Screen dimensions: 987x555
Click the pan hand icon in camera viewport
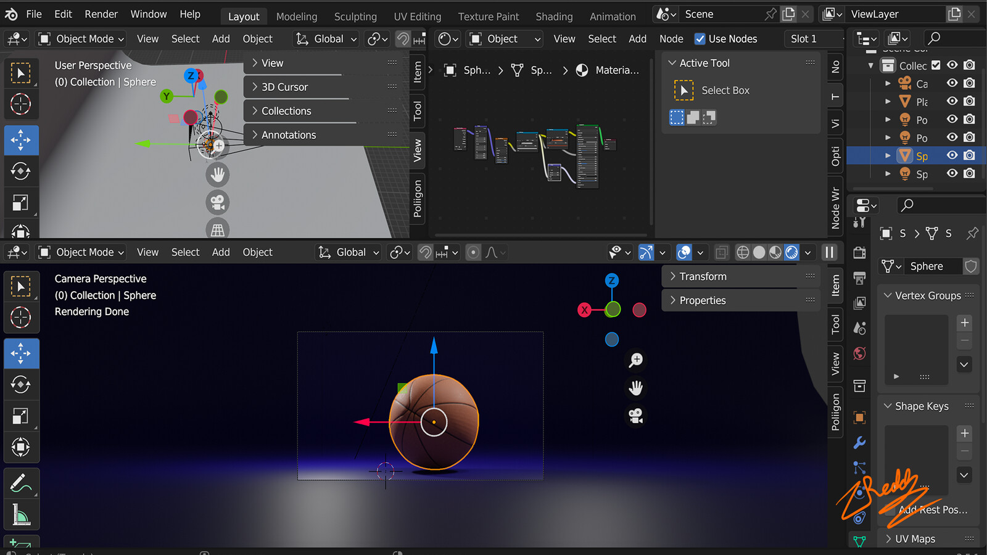pyautogui.click(x=636, y=388)
